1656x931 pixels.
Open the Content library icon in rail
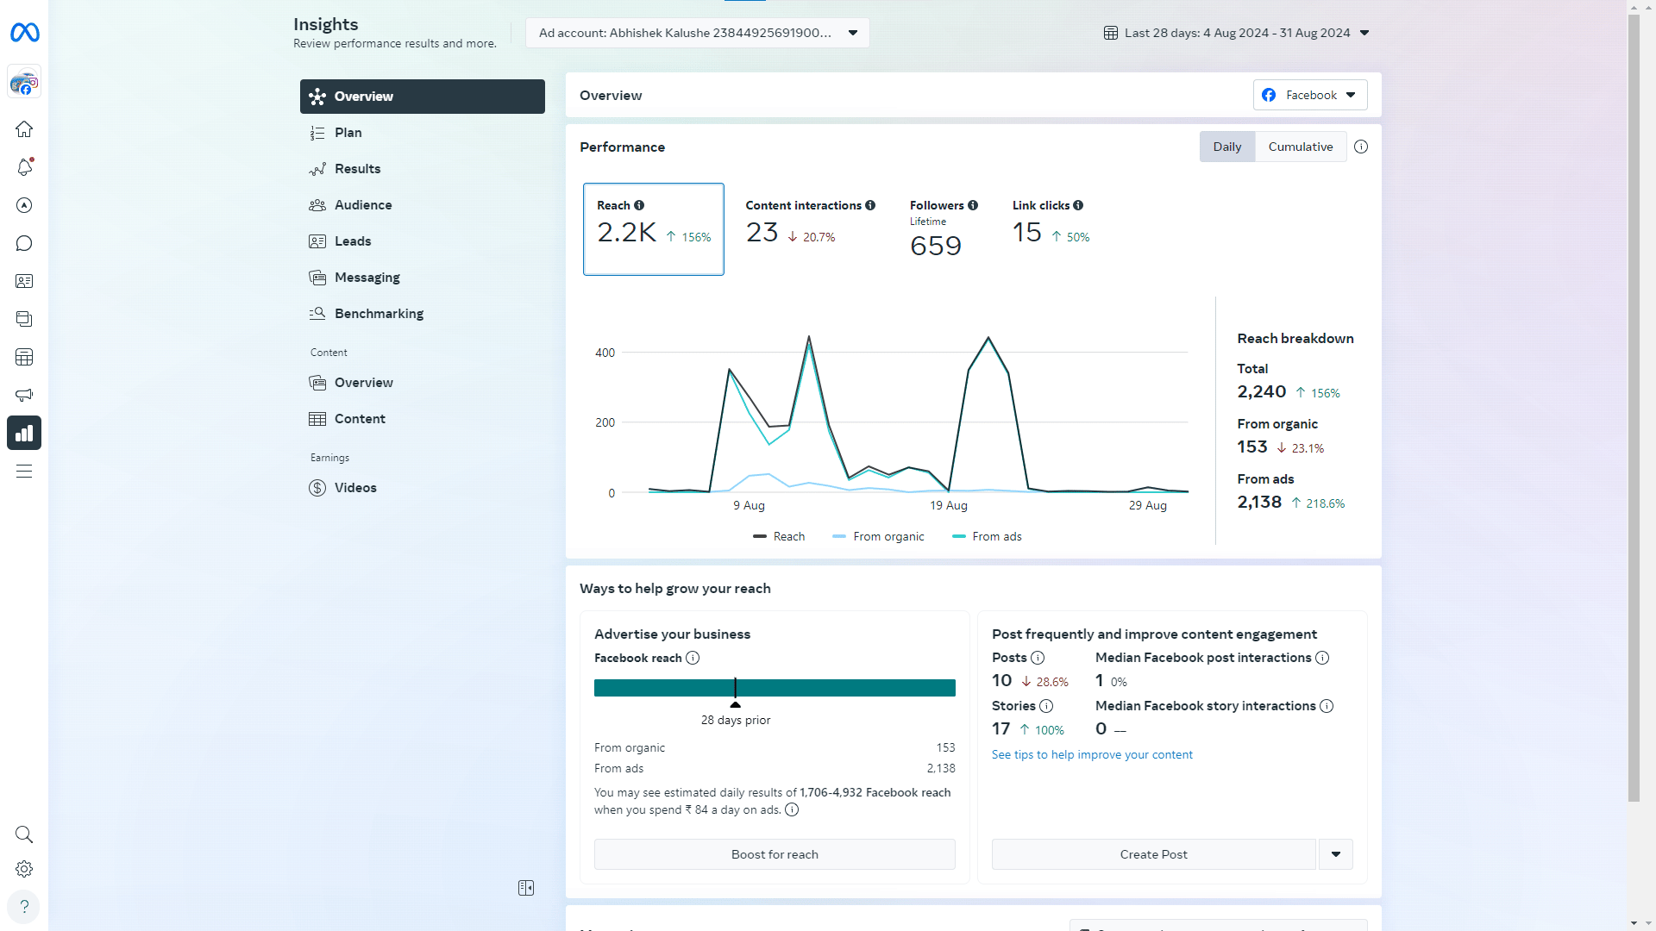click(24, 319)
